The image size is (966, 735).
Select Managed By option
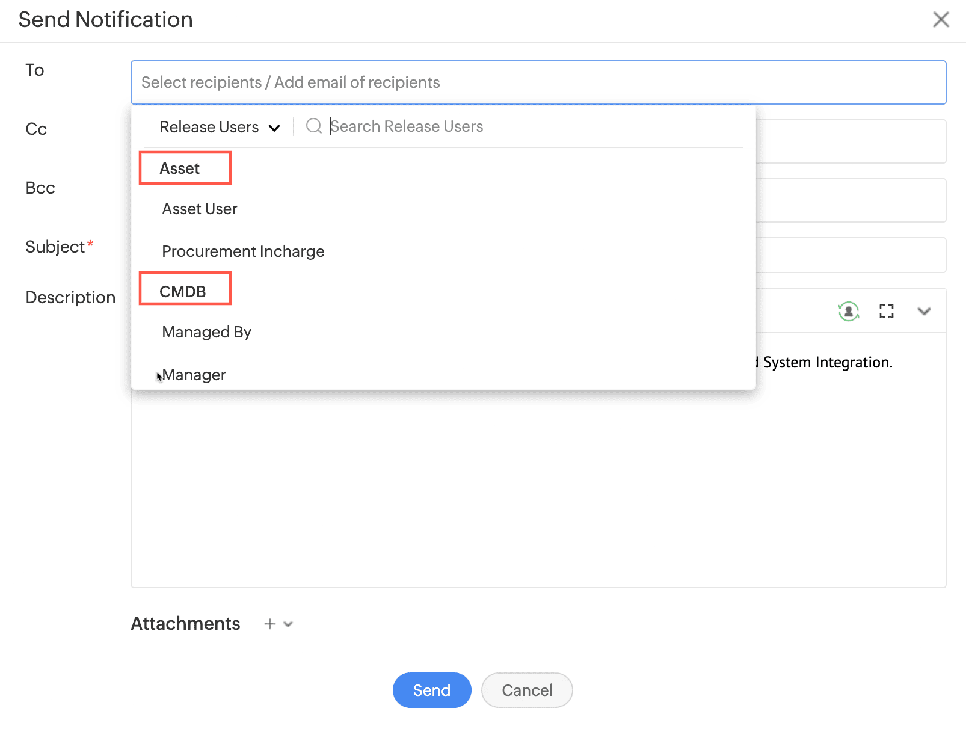tap(206, 332)
